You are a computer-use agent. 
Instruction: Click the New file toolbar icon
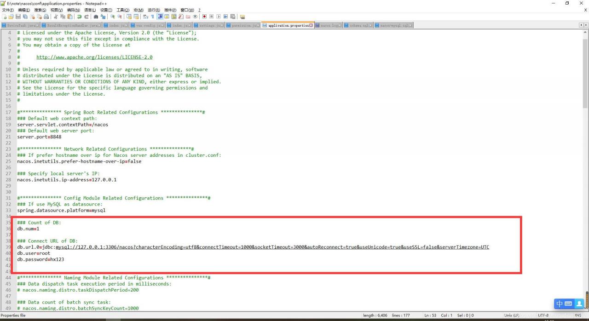[x=4, y=17]
